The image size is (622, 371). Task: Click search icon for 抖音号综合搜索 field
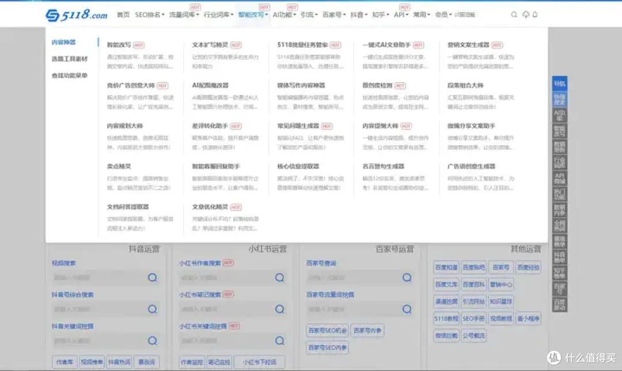152,309
